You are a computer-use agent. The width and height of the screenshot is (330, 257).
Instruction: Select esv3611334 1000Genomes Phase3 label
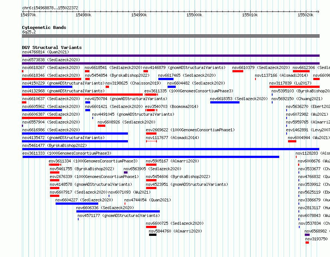click(x=93, y=161)
